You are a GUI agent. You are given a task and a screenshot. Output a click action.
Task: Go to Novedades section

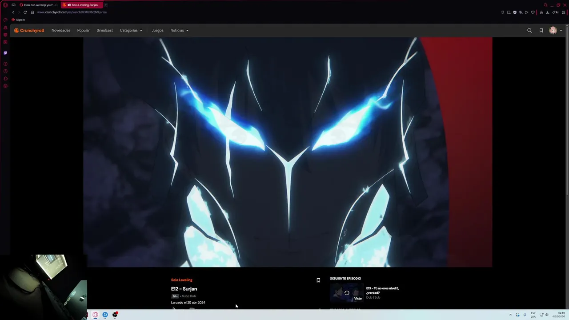pos(61,31)
